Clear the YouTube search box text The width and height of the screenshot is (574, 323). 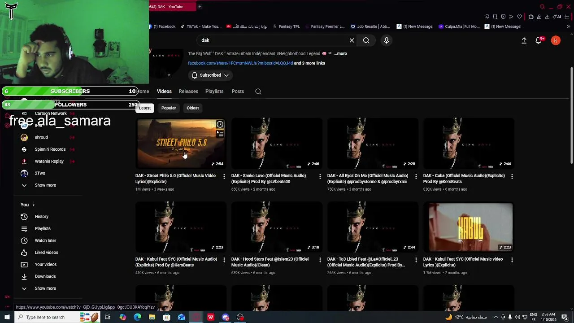point(352,40)
